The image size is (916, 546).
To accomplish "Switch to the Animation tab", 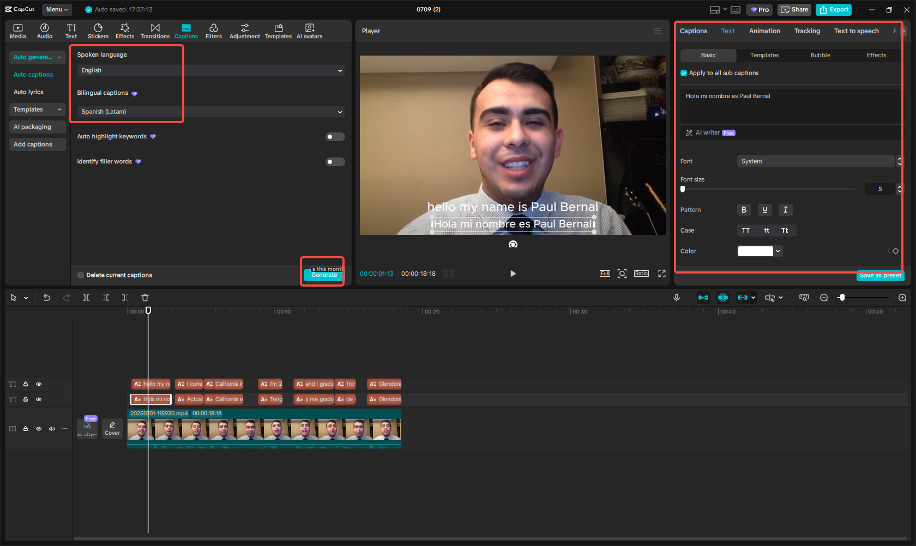I will (x=764, y=31).
